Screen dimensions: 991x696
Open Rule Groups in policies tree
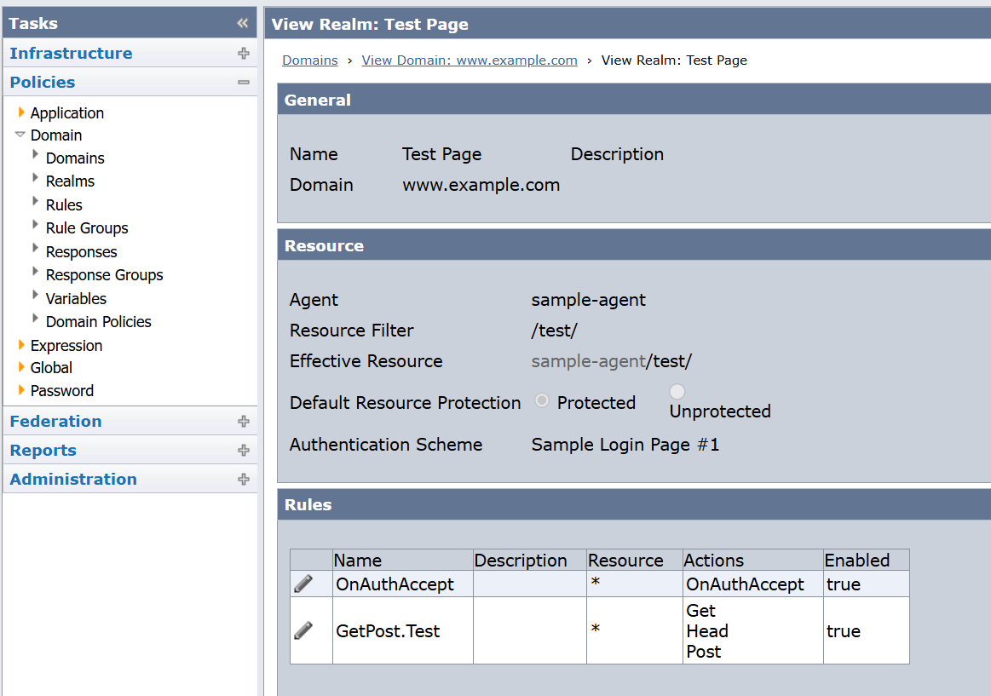(x=87, y=228)
